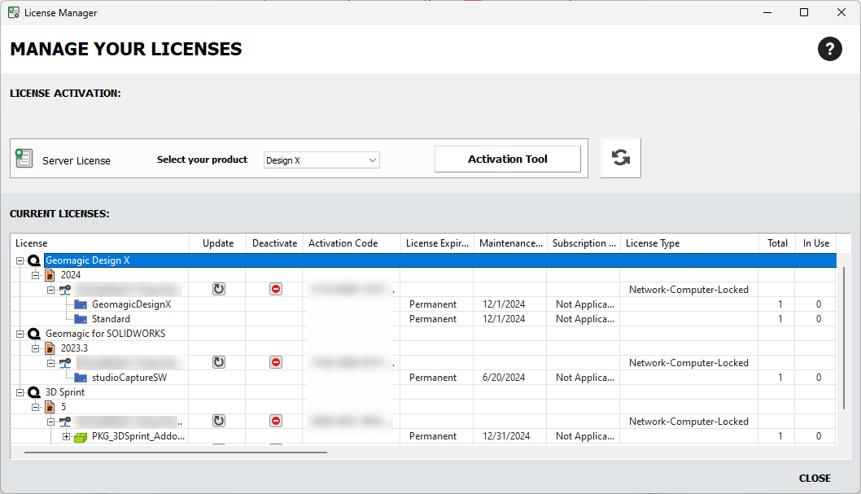Collapse the Geomagic Design X tree node
Screen dimensions: 861x494
pos(20,260)
